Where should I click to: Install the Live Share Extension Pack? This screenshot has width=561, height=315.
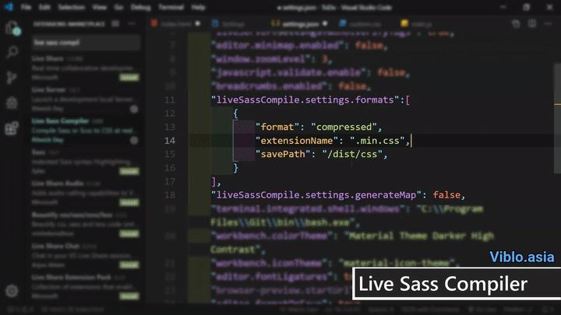pos(129,296)
